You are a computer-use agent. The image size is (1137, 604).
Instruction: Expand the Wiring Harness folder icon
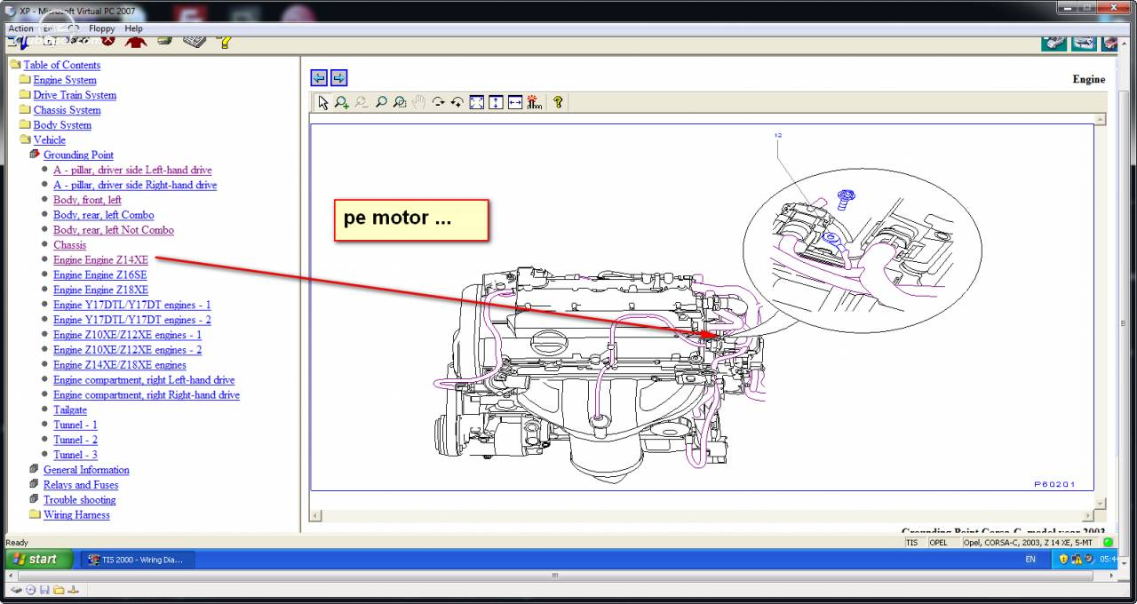(x=35, y=514)
